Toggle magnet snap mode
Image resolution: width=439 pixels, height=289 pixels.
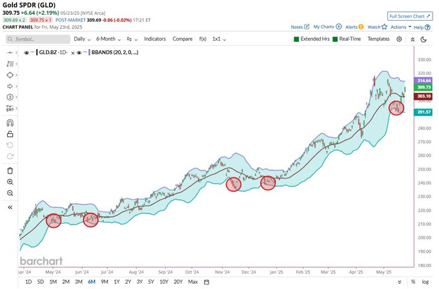click(x=10, y=123)
